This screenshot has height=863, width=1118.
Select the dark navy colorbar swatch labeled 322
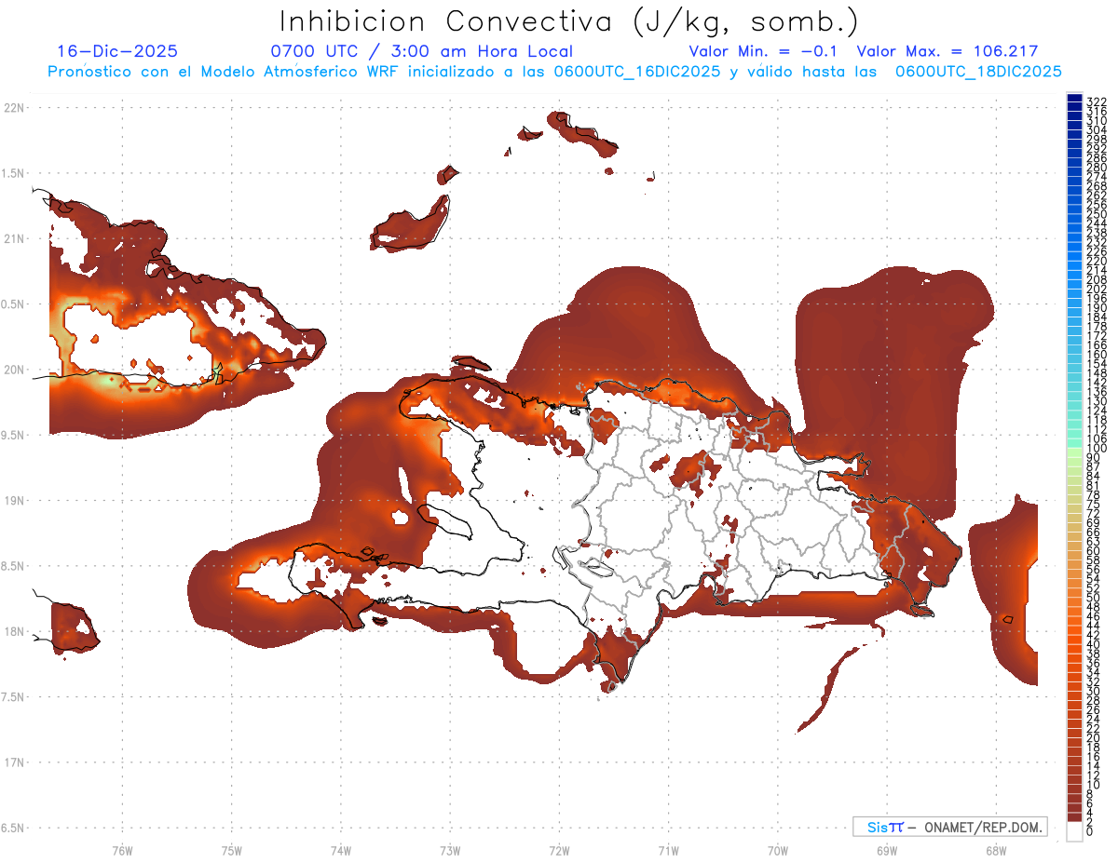click(x=1074, y=100)
